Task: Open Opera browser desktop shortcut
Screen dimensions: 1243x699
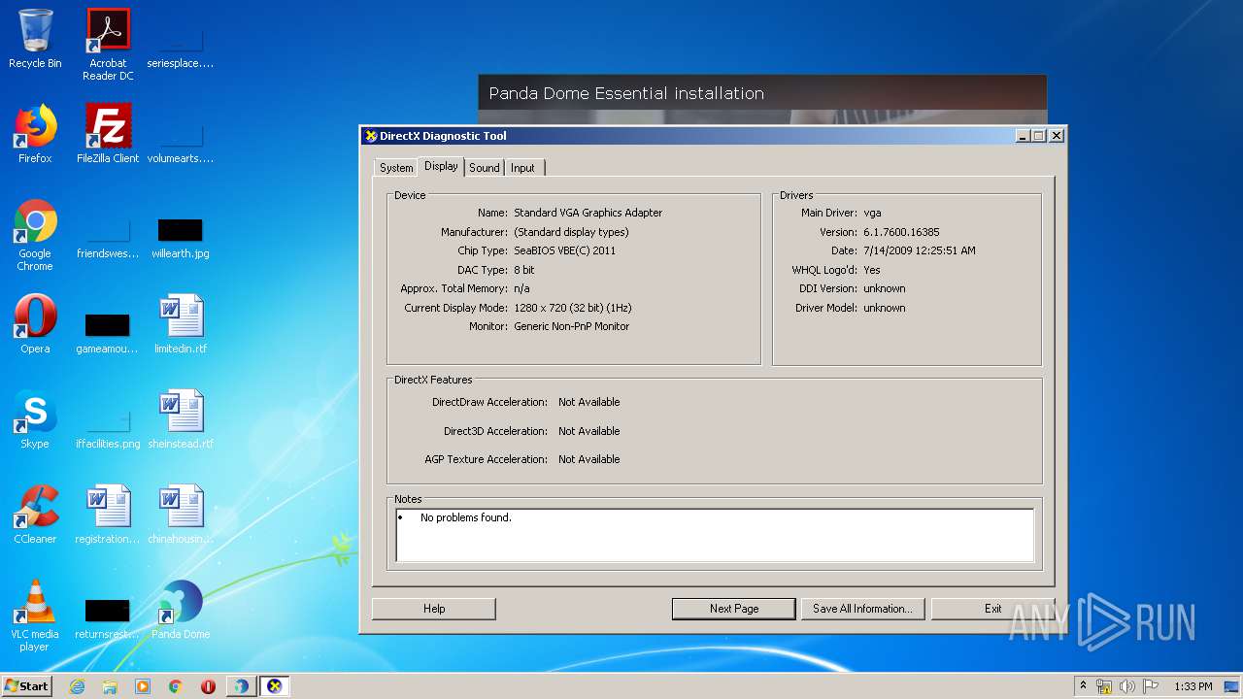Action: 35,324
